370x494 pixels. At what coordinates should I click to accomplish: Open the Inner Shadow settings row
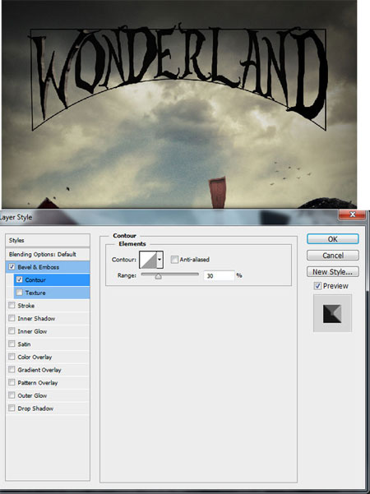click(48, 319)
